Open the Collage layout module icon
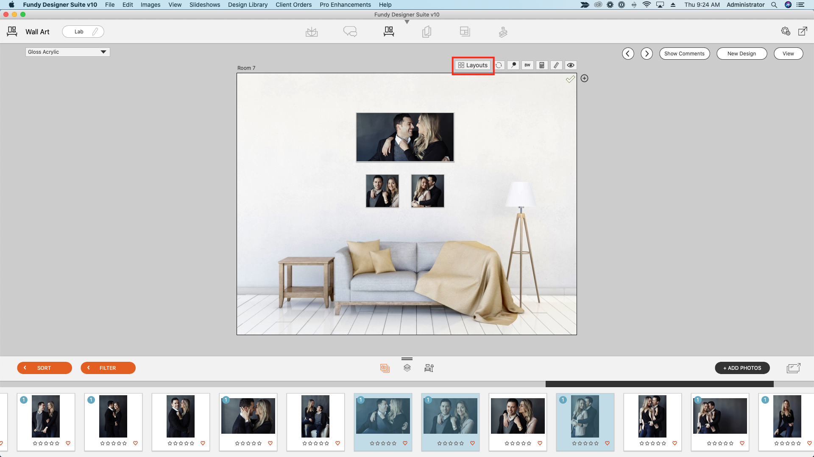This screenshot has width=814, height=457. pos(465,32)
